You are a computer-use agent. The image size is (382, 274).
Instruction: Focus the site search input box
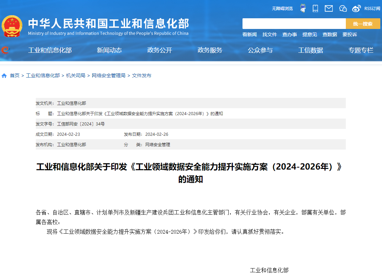pos(294,24)
